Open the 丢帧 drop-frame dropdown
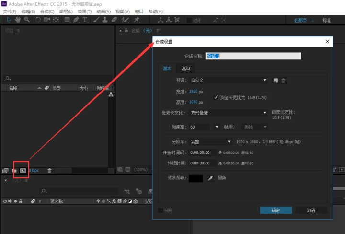Screen dimensions: 345x234 (255, 127)
